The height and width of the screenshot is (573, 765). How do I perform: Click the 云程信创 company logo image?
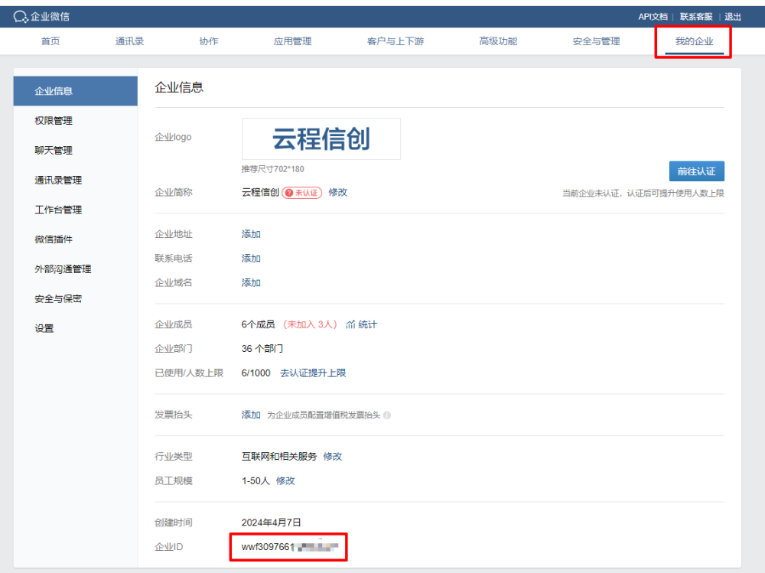click(321, 138)
